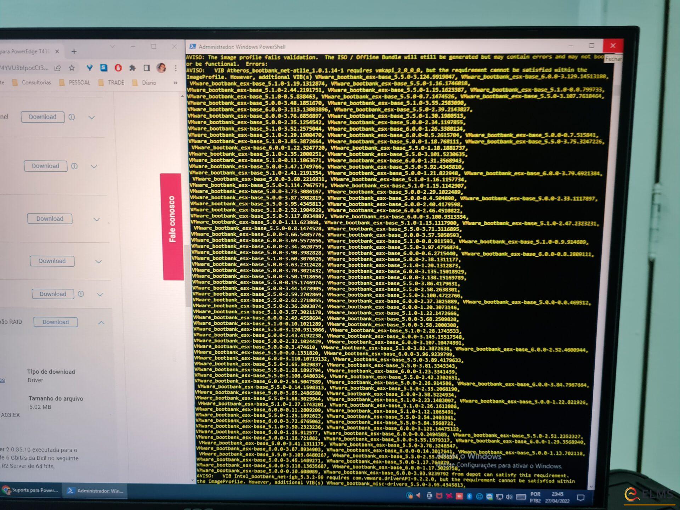This screenshot has width=680, height=510.
Task: Download the não RAID driver
Action: click(56, 322)
